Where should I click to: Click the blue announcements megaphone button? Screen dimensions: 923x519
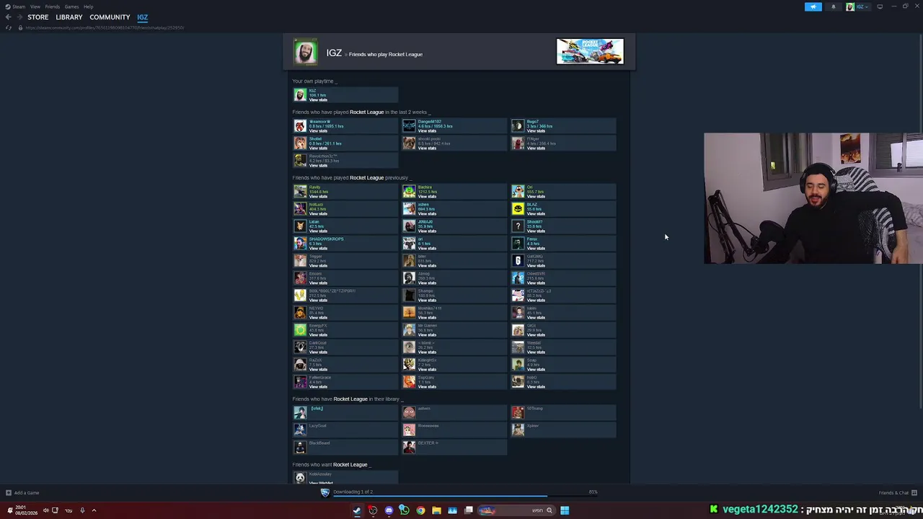click(x=813, y=6)
